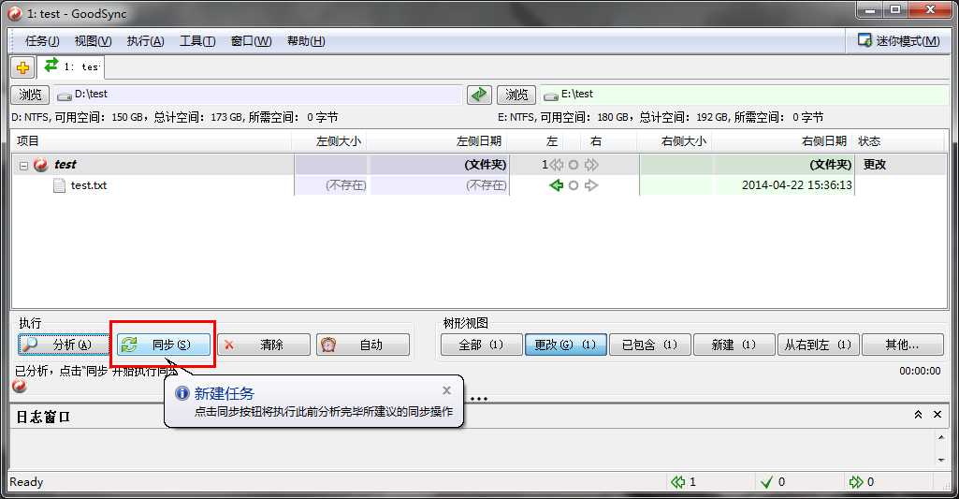Set test folder to do-nothing circle
The width and height of the screenshot is (959, 499).
(574, 165)
